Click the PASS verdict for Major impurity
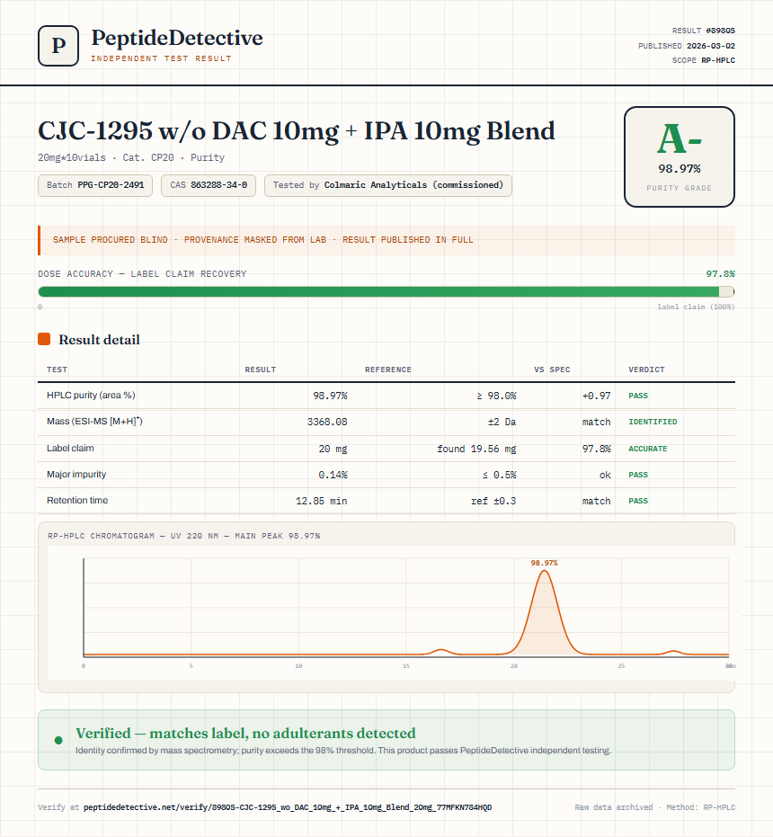Image resolution: width=773 pixels, height=837 pixels. (638, 475)
